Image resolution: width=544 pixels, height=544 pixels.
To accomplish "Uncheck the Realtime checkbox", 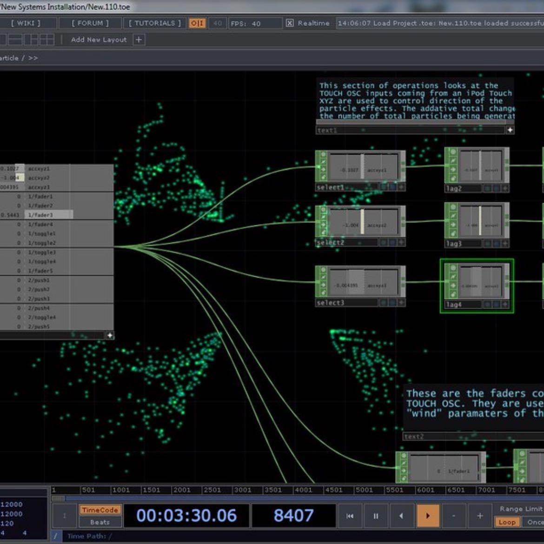I will [x=289, y=23].
